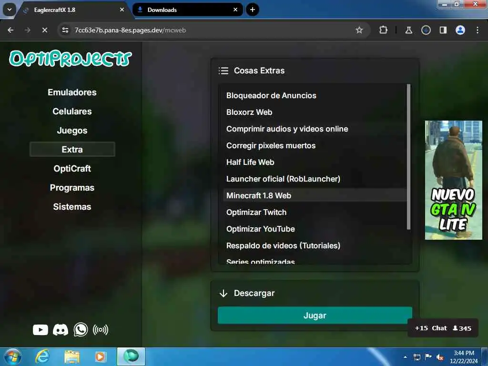Select the Extra menu item
The image size is (488, 366).
(72, 149)
